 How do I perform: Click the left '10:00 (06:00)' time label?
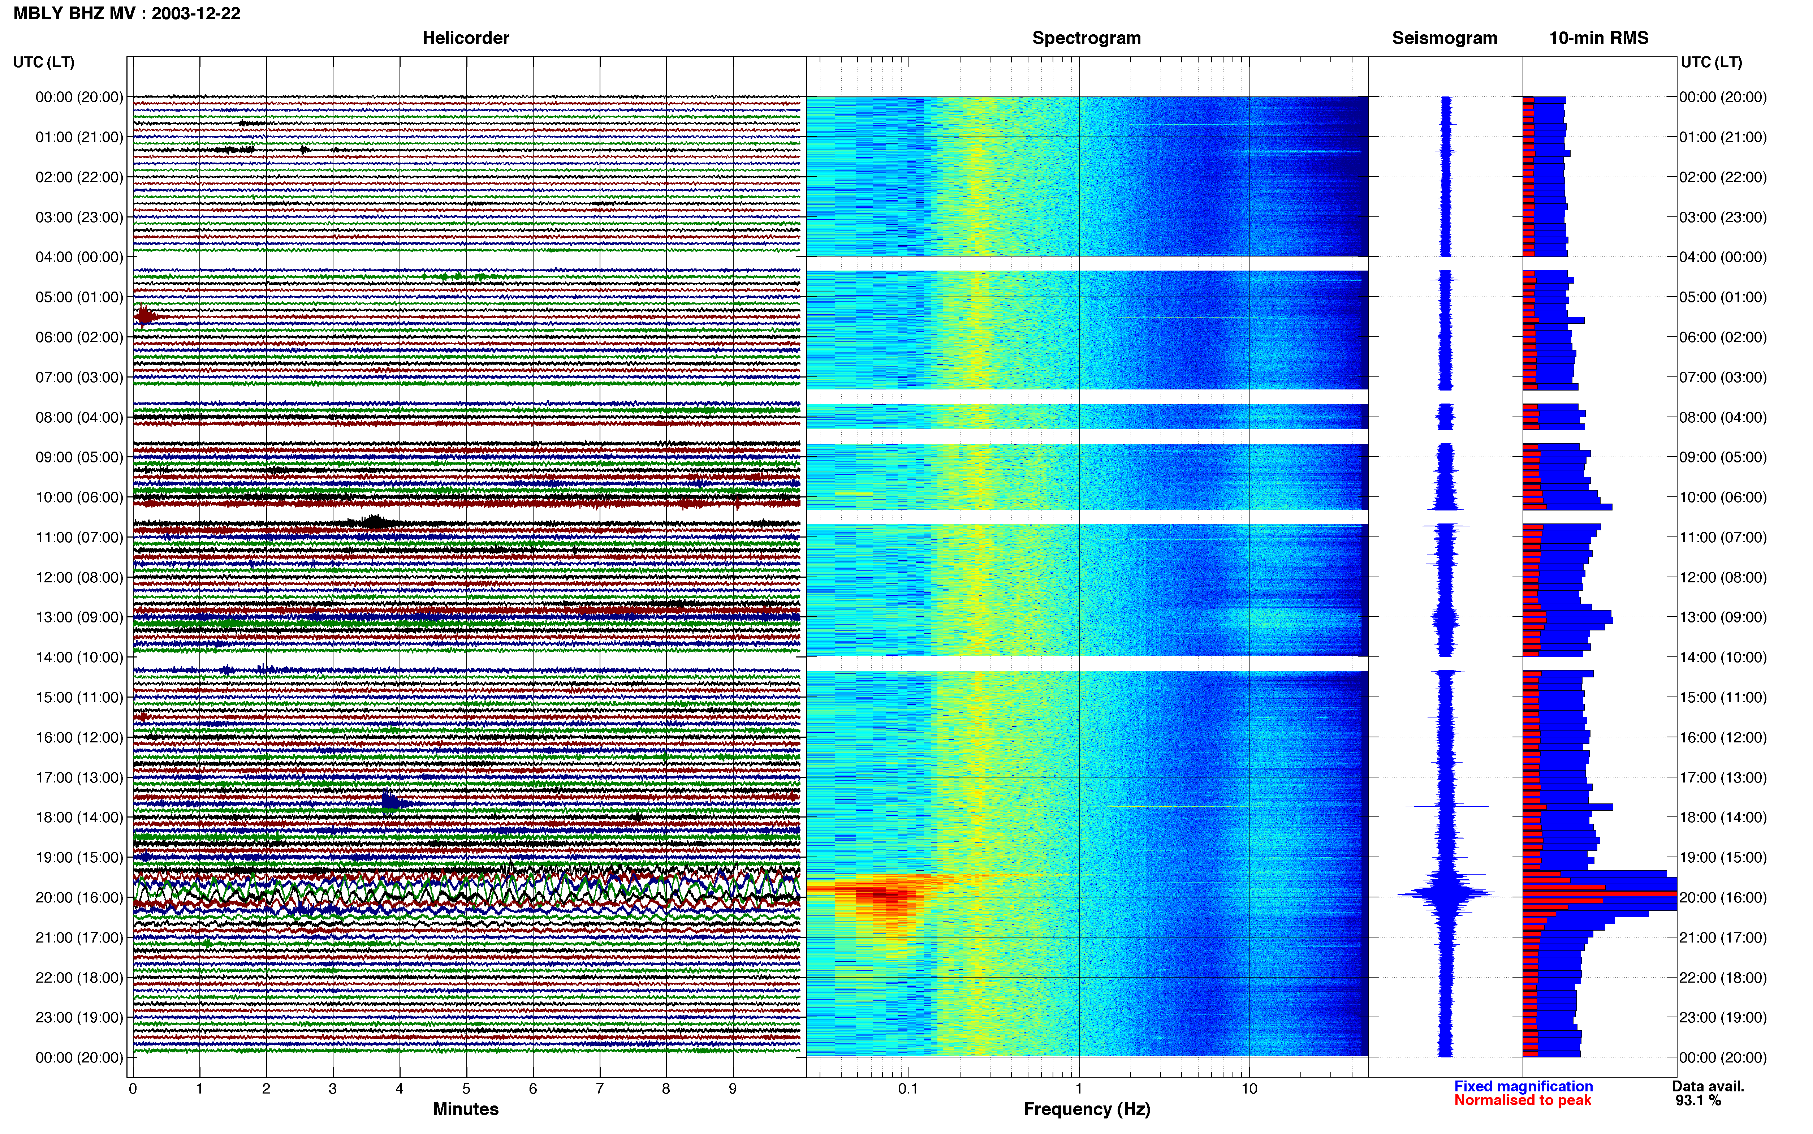click(x=79, y=497)
